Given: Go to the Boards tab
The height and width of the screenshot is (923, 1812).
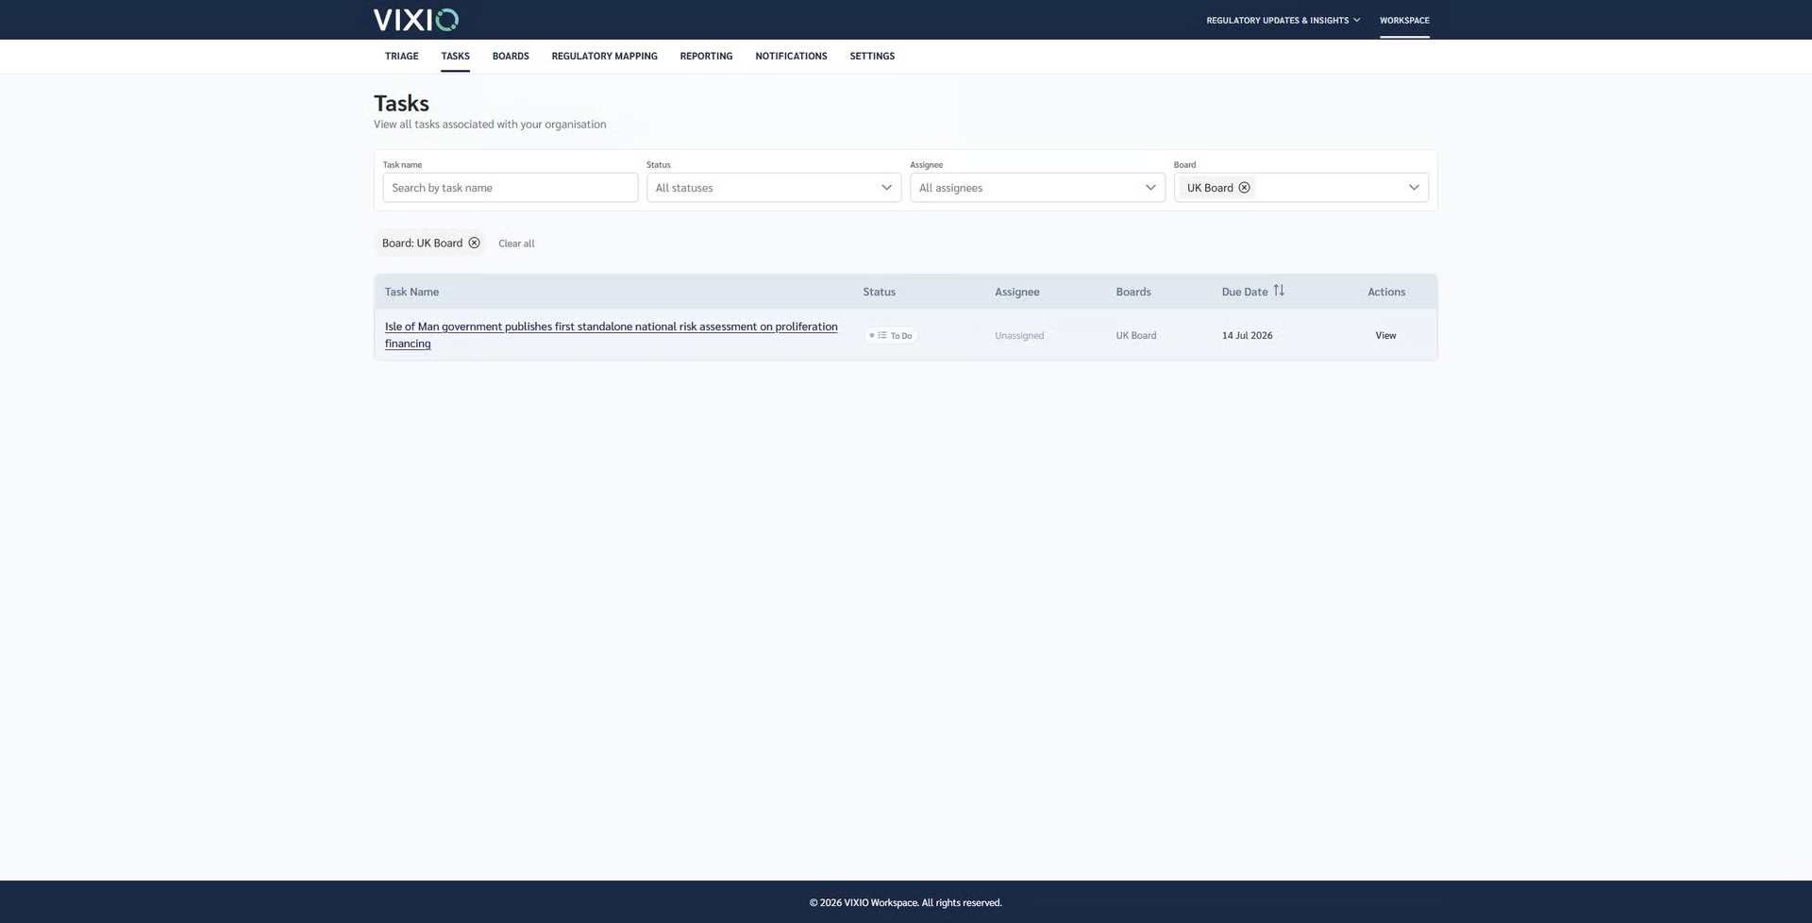Looking at the screenshot, I should click(511, 57).
